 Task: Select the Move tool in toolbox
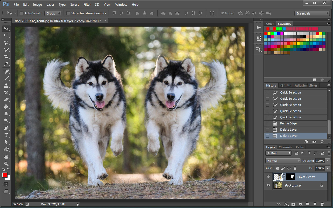(6, 28)
